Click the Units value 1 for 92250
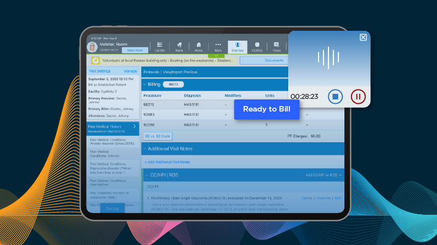 [x=266, y=125]
